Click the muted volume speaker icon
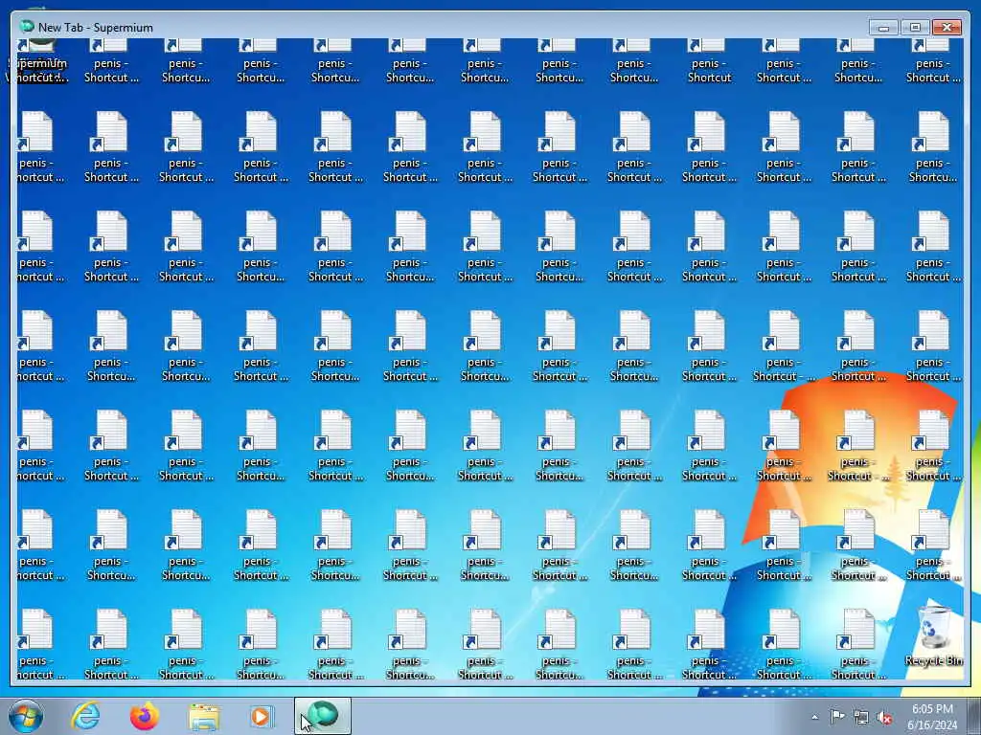The image size is (981, 735). (884, 717)
